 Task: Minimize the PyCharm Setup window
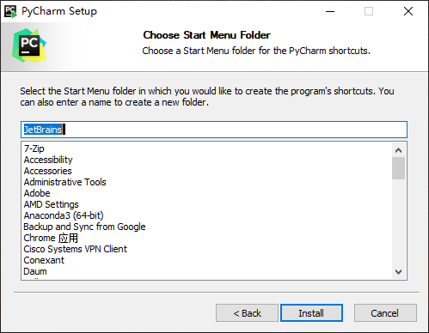coord(330,11)
